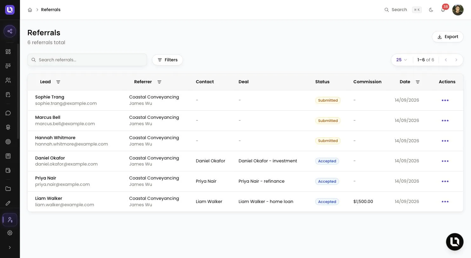
Task: Open actions menu for Priya Nair
Action: pos(445,181)
